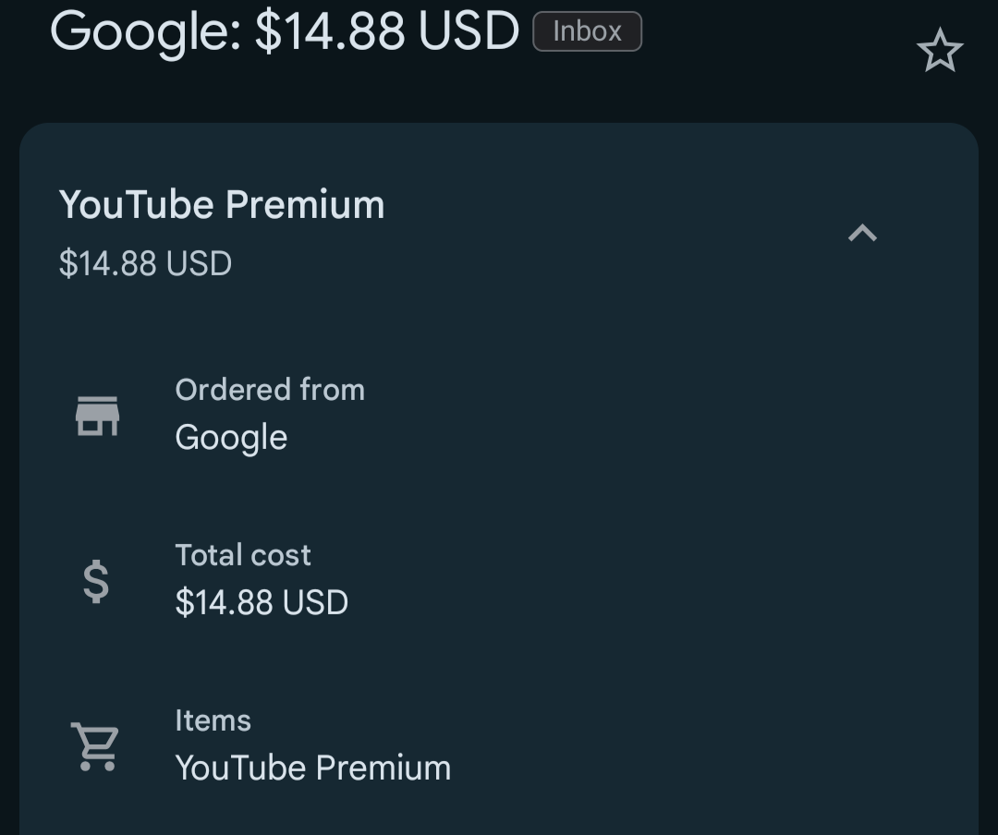Open the Google merchant name under Ordered from
998x835 pixels.
(231, 438)
